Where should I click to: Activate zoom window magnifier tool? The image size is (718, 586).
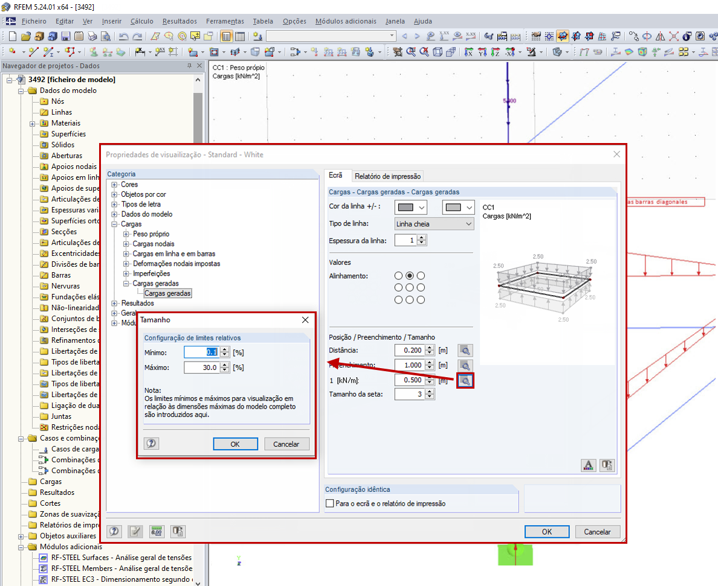411,52
